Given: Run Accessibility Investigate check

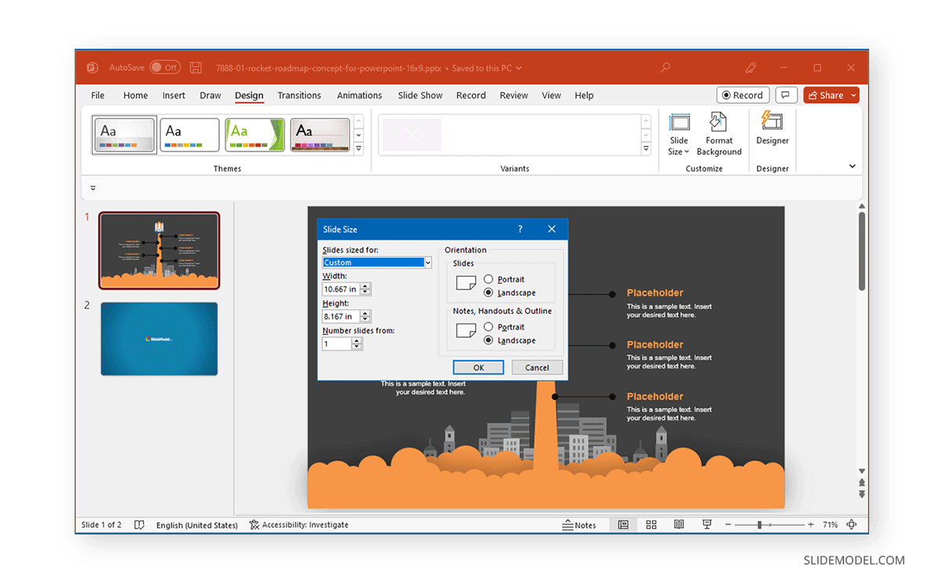Looking at the screenshot, I should (x=299, y=524).
